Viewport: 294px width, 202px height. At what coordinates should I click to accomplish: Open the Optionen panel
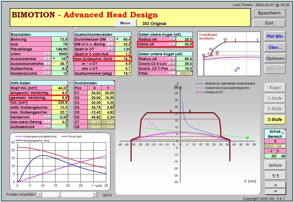coord(275,58)
